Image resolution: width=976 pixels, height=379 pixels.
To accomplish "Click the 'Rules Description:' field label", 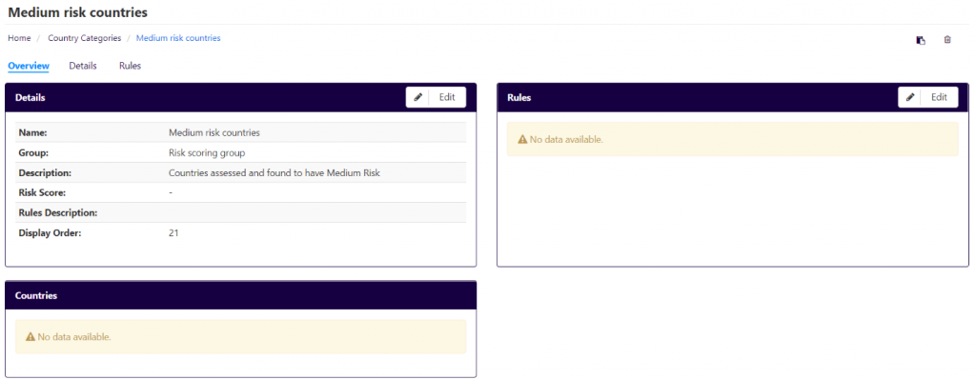I will [x=58, y=213].
